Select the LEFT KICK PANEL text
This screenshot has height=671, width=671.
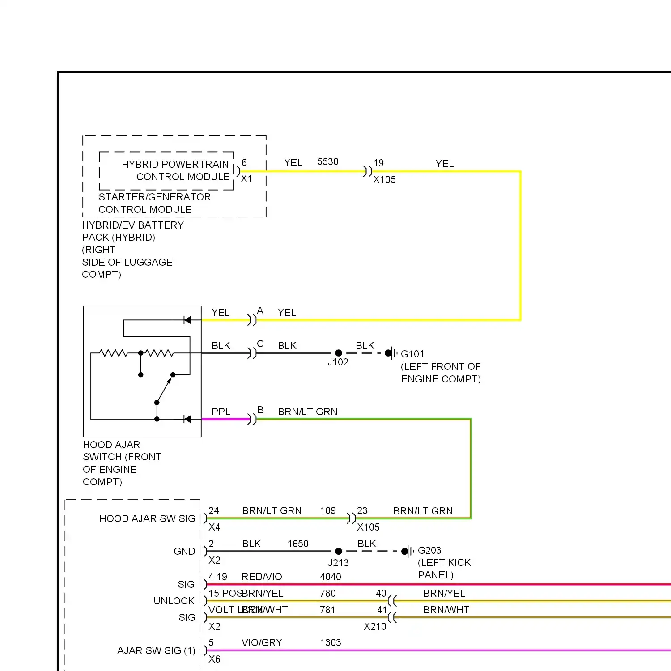click(444, 569)
